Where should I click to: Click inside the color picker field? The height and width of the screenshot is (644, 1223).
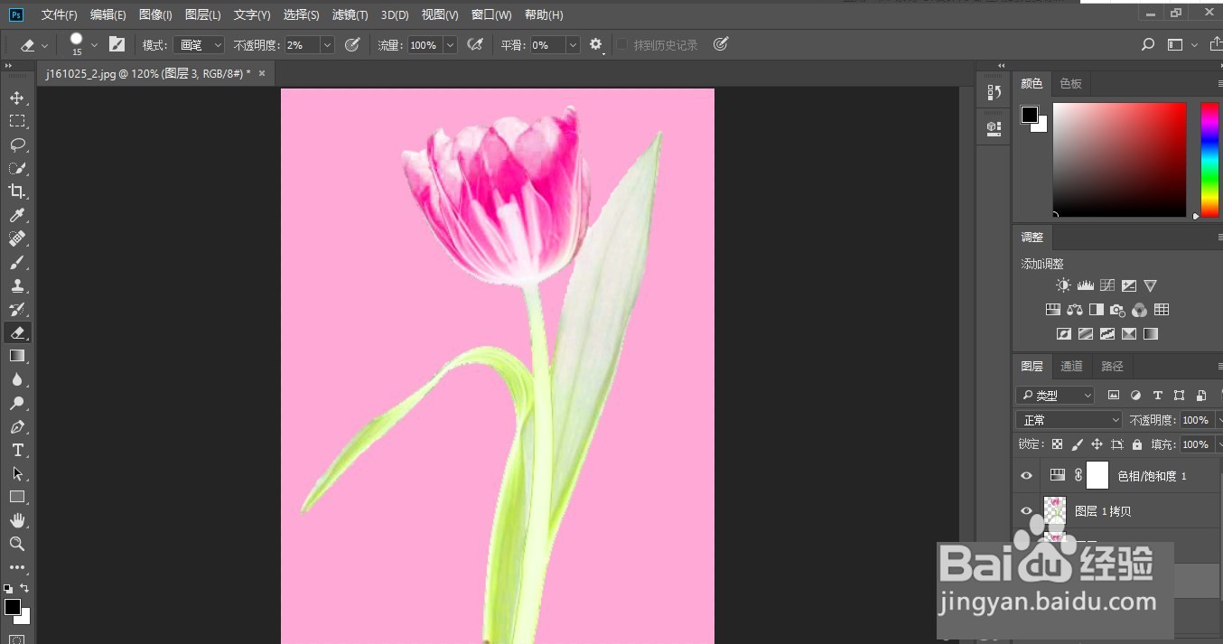coord(1119,159)
